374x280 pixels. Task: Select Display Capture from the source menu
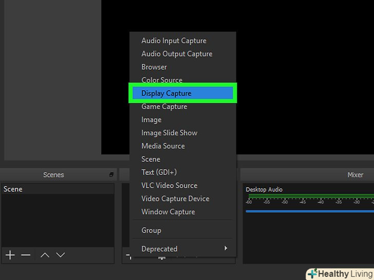[x=166, y=93]
